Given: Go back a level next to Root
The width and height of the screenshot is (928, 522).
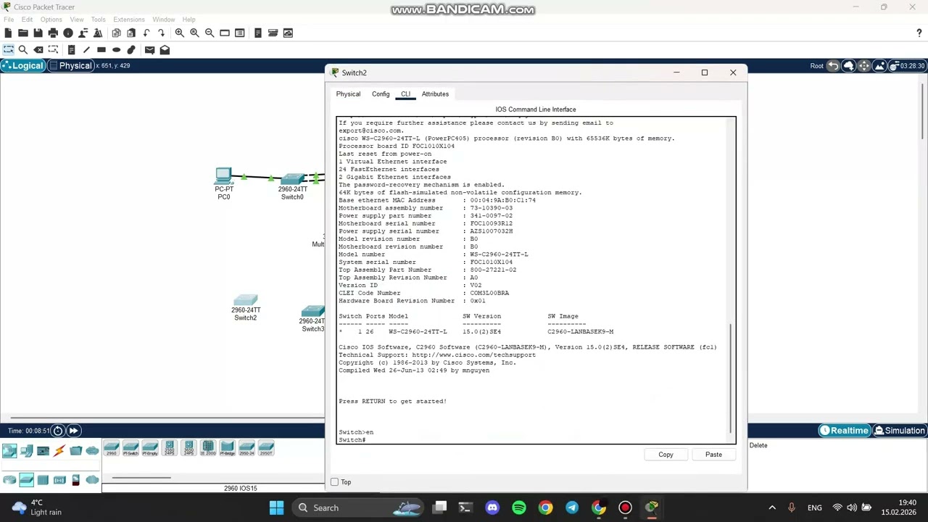Looking at the screenshot, I should pyautogui.click(x=834, y=66).
